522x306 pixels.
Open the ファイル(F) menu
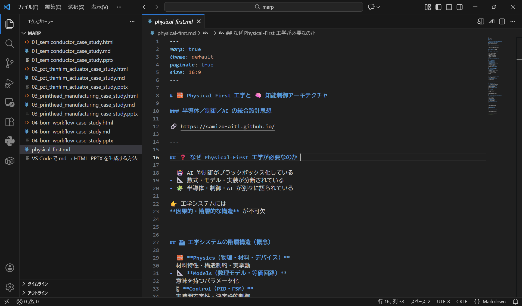pyautogui.click(x=28, y=7)
